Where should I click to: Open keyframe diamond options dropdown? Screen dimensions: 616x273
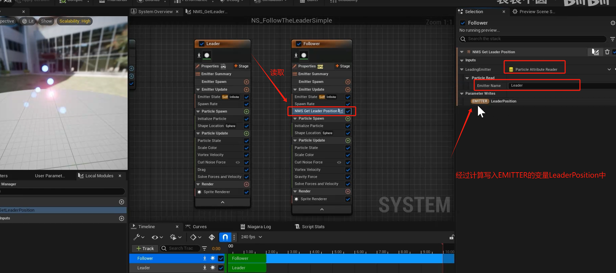(196, 237)
